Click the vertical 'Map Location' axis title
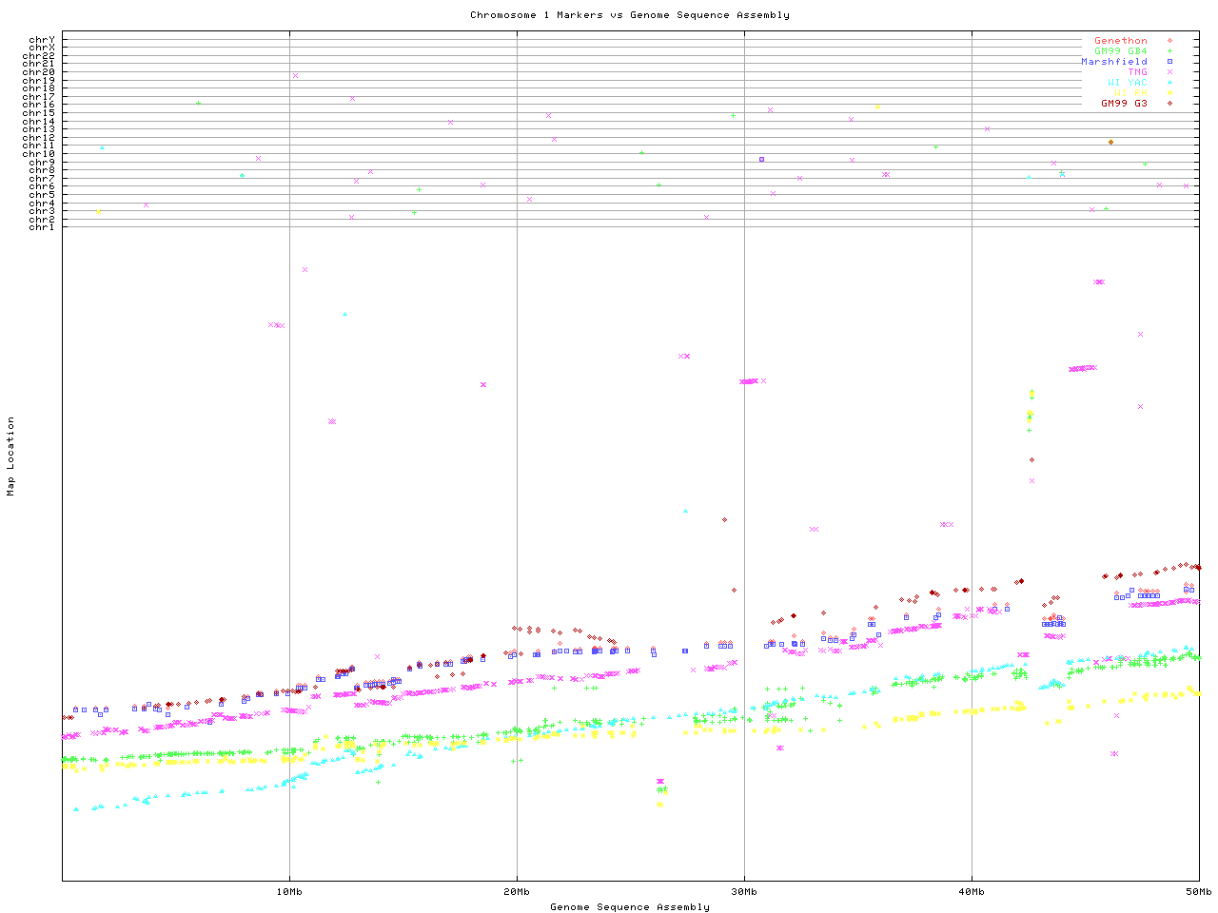Viewport: 1218px width, 913px height. 11,456
